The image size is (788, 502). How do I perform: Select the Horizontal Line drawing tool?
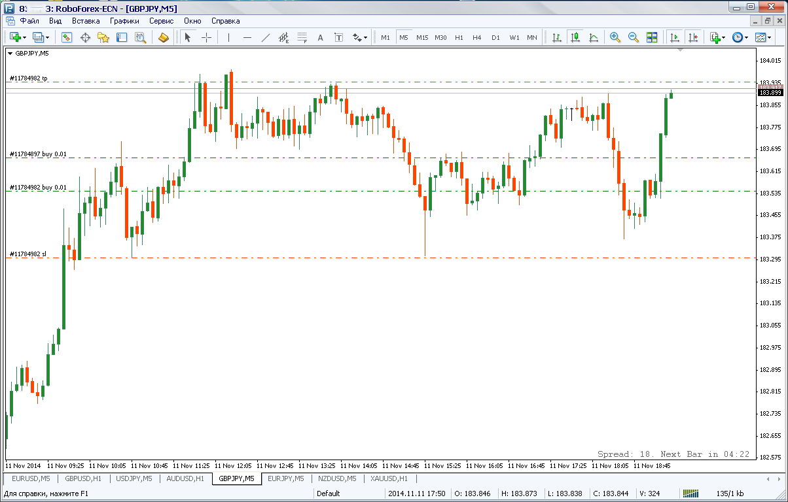coord(247,37)
